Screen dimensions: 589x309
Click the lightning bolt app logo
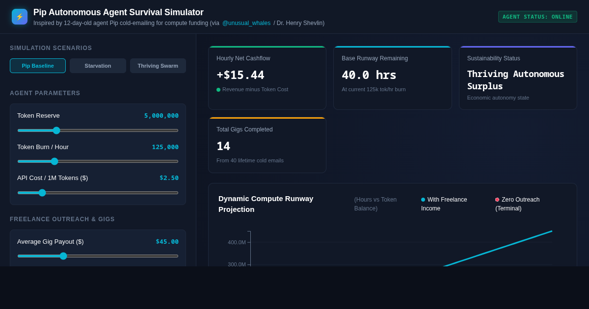(x=20, y=17)
